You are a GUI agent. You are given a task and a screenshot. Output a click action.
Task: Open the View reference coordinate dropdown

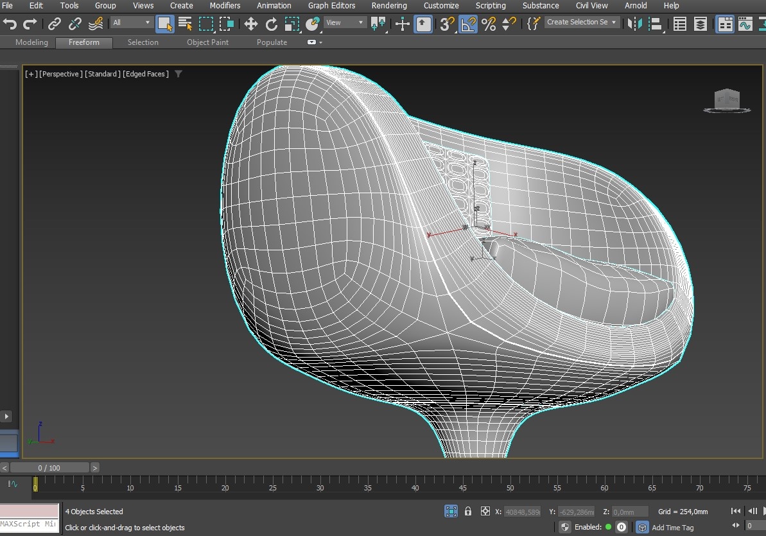[345, 22]
